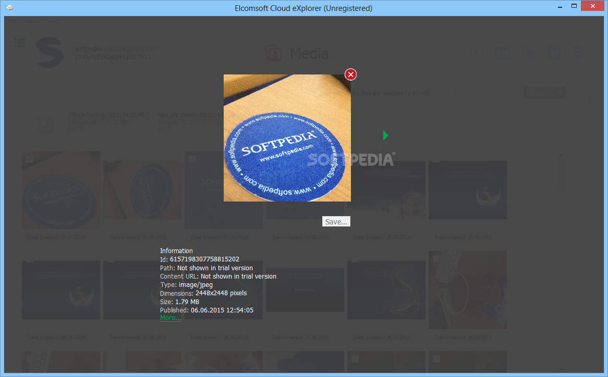Uncheck the checked first coaster thumbnail checkbox
This screenshot has width=608, height=377.
pos(30,159)
